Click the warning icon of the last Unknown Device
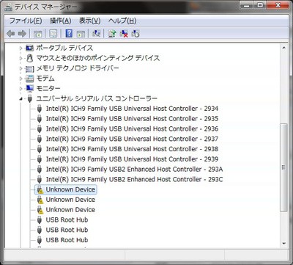This screenshot has width=293, height=265. click(40, 210)
